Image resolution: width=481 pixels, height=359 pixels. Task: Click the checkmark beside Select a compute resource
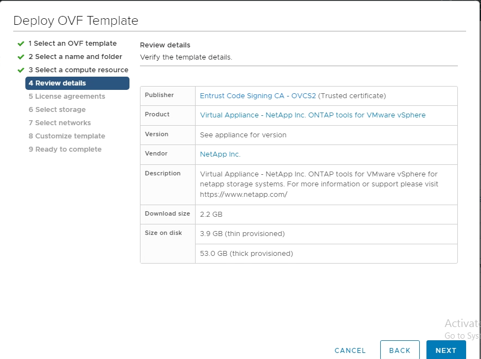21,70
